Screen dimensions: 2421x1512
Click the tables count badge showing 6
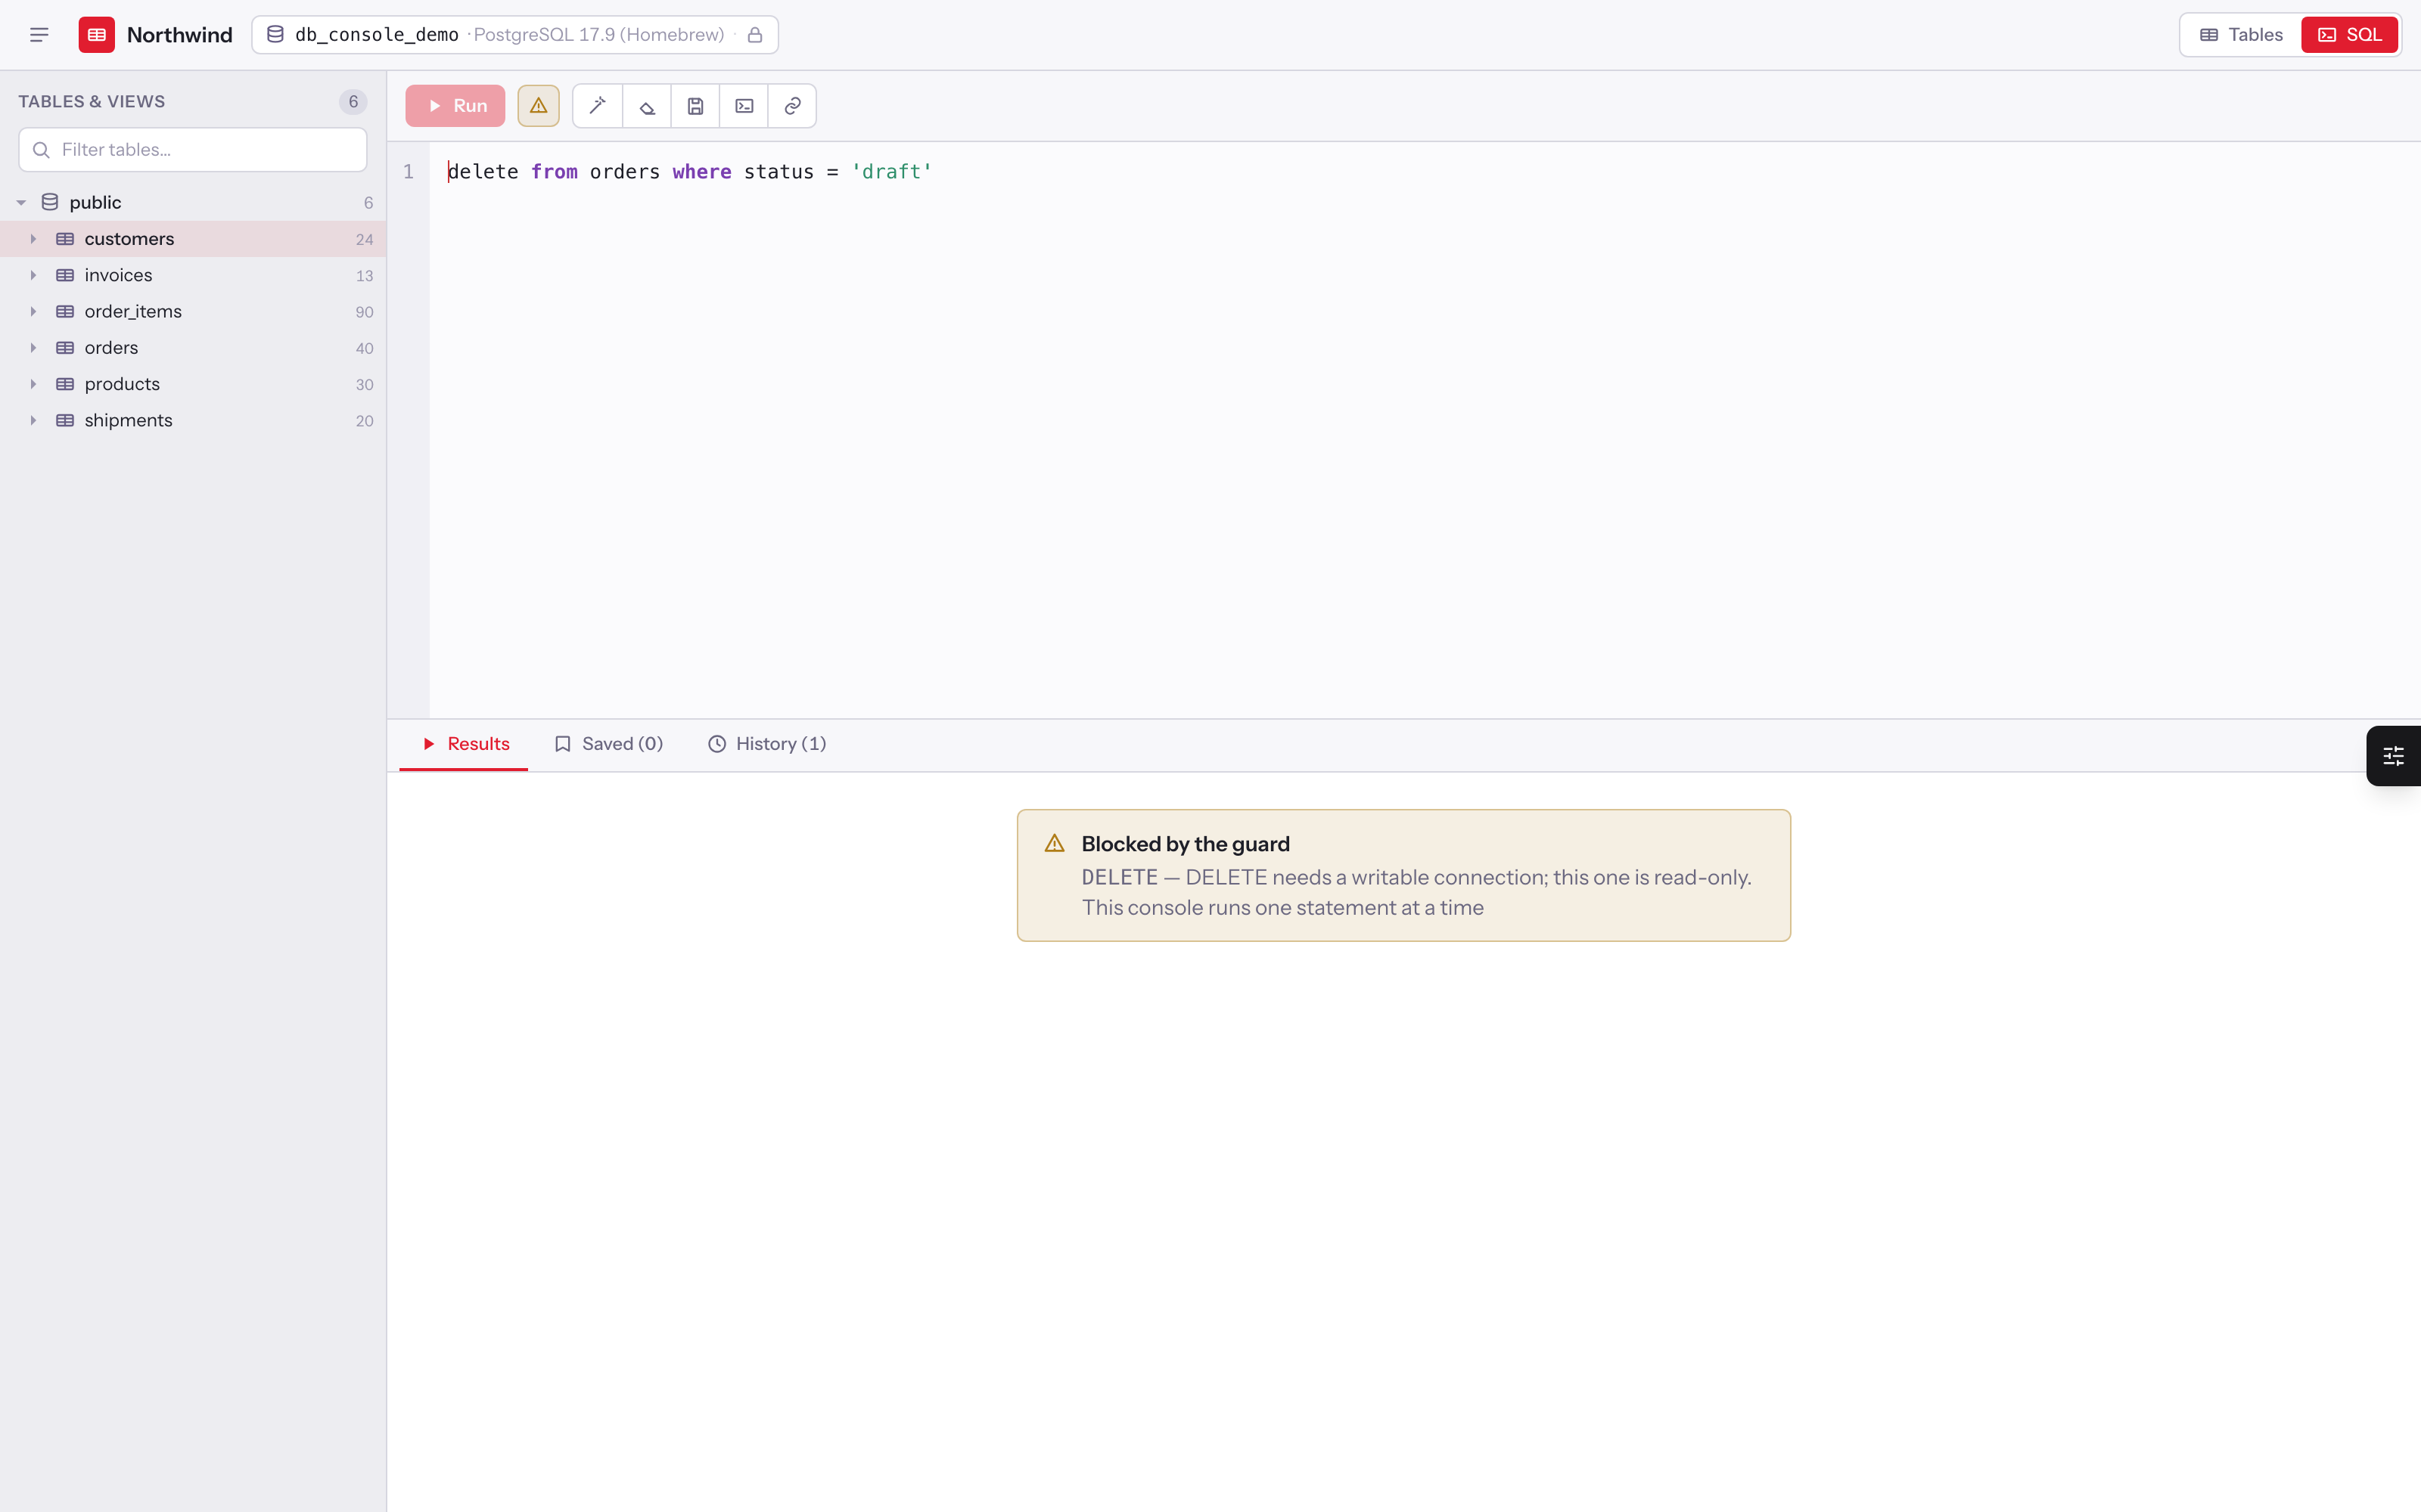353,102
